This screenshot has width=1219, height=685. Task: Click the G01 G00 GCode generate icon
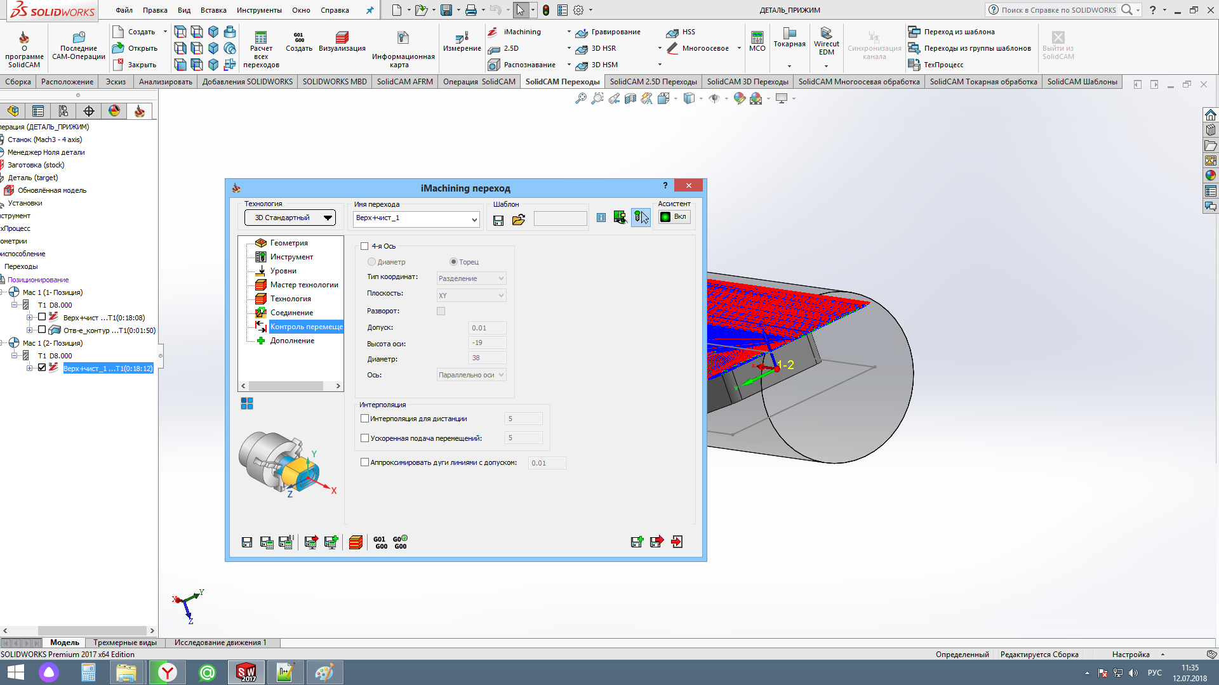380,542
